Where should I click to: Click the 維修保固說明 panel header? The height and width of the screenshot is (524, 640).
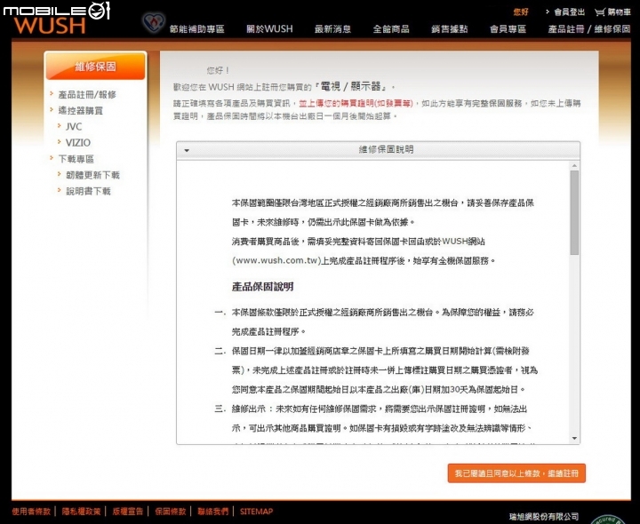pos(378,150)
